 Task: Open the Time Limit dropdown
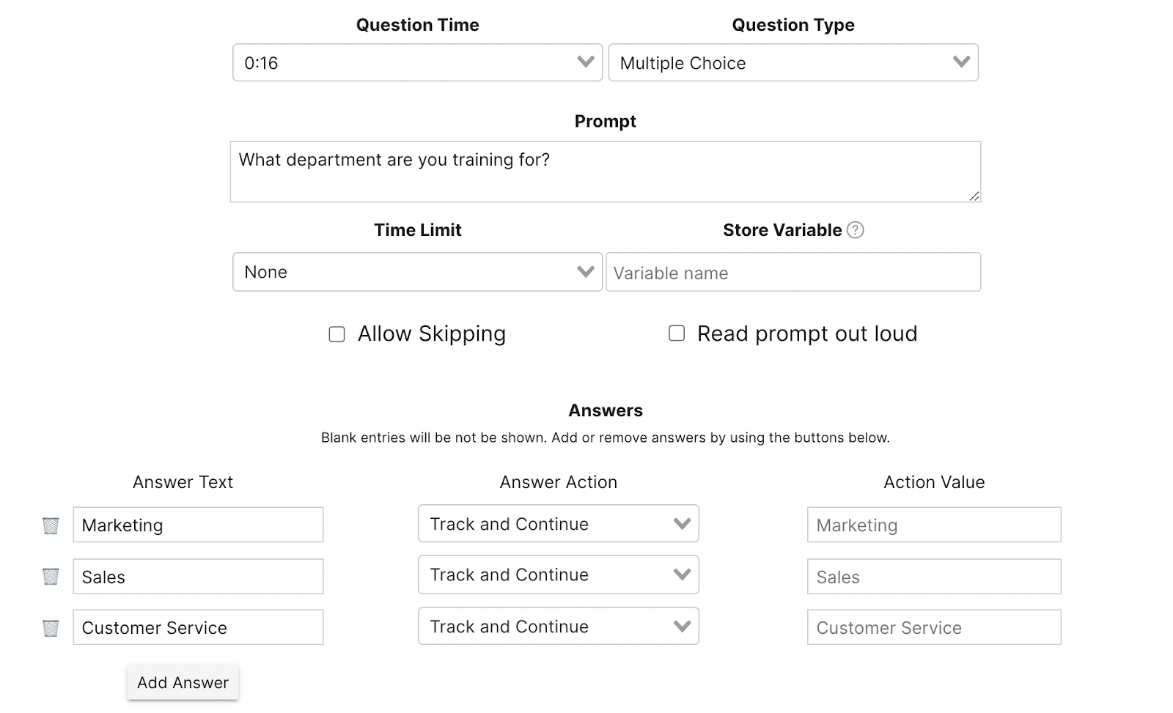point(416,272)
